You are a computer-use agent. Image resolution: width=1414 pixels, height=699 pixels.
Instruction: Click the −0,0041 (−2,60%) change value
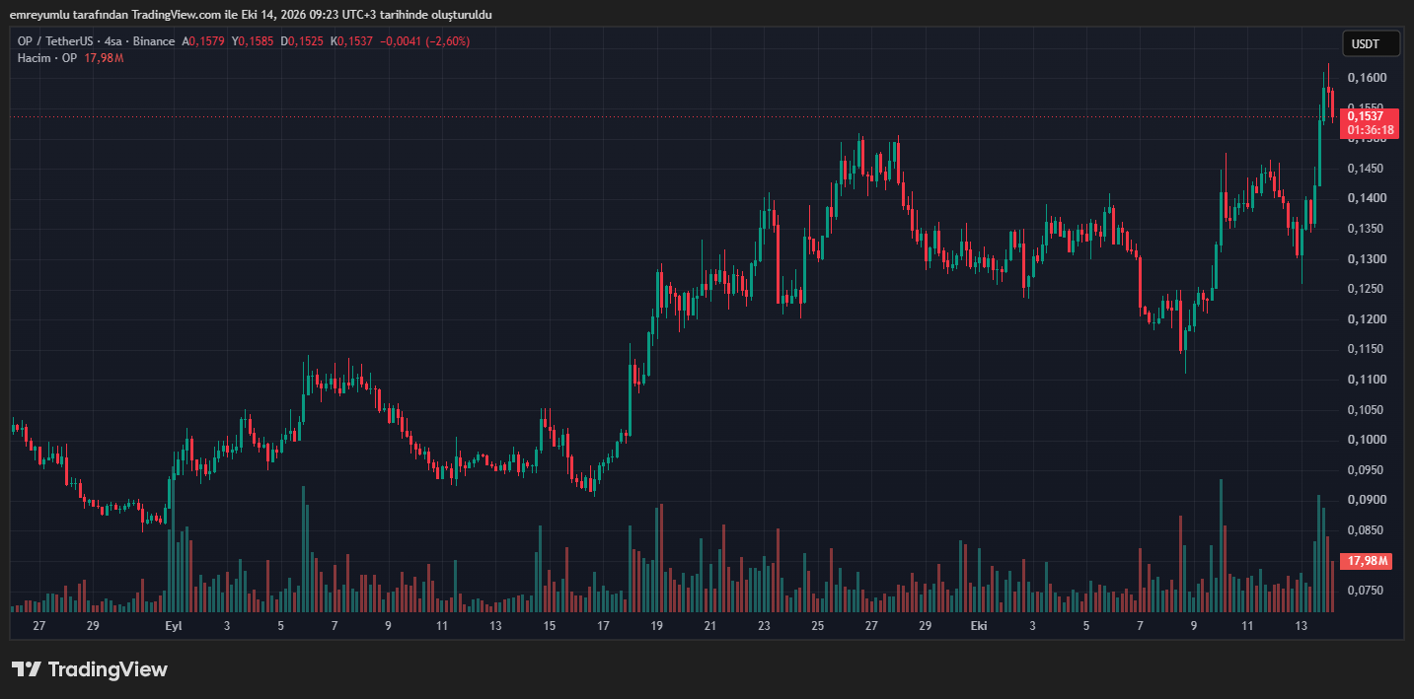[x=425, y=41]
